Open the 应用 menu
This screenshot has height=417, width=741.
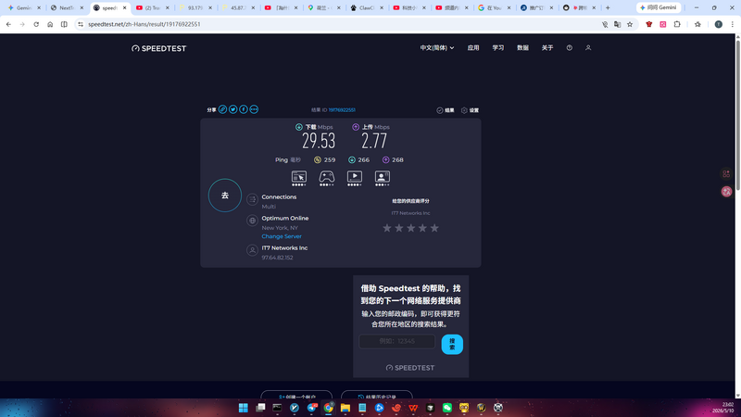point(473,48)
